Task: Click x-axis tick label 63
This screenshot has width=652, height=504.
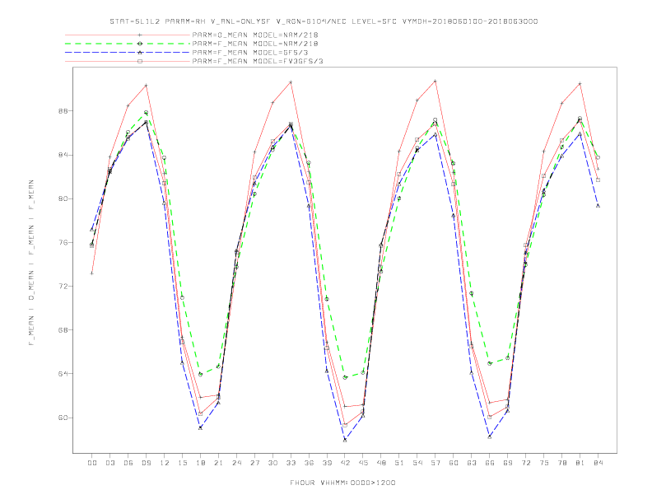Action: click(x=472, y=463)
